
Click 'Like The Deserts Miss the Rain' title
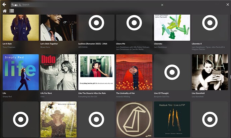point(92,93)
